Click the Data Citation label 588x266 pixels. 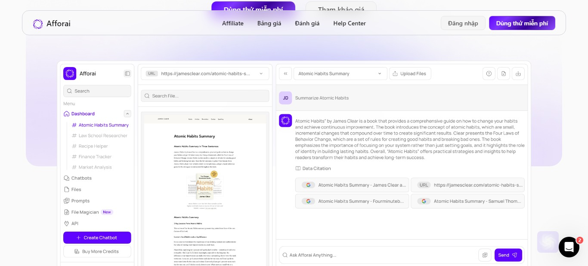point(313,168)
